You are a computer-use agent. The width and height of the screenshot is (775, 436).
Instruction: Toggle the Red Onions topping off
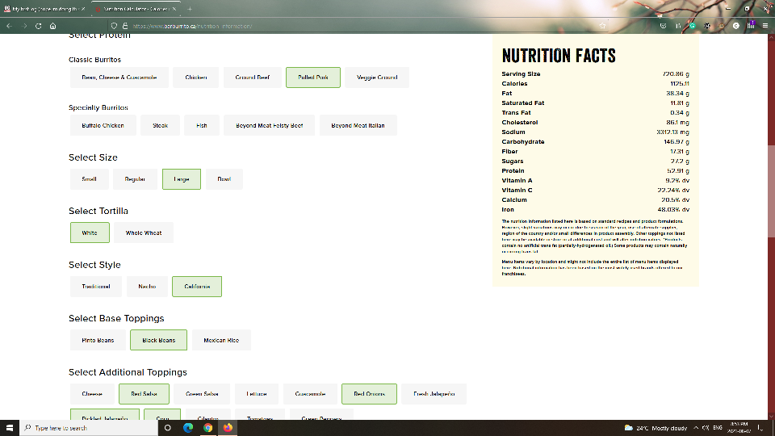pyautogui.click(x=369, y=394)
